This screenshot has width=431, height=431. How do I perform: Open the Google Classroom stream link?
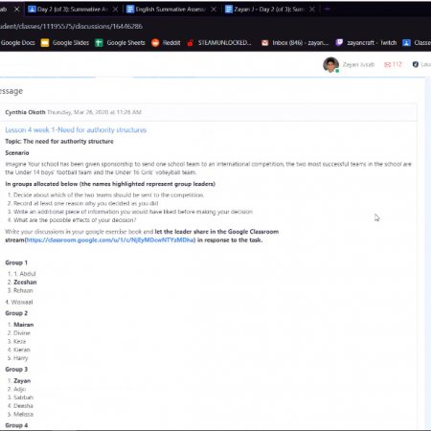point(110,240)
